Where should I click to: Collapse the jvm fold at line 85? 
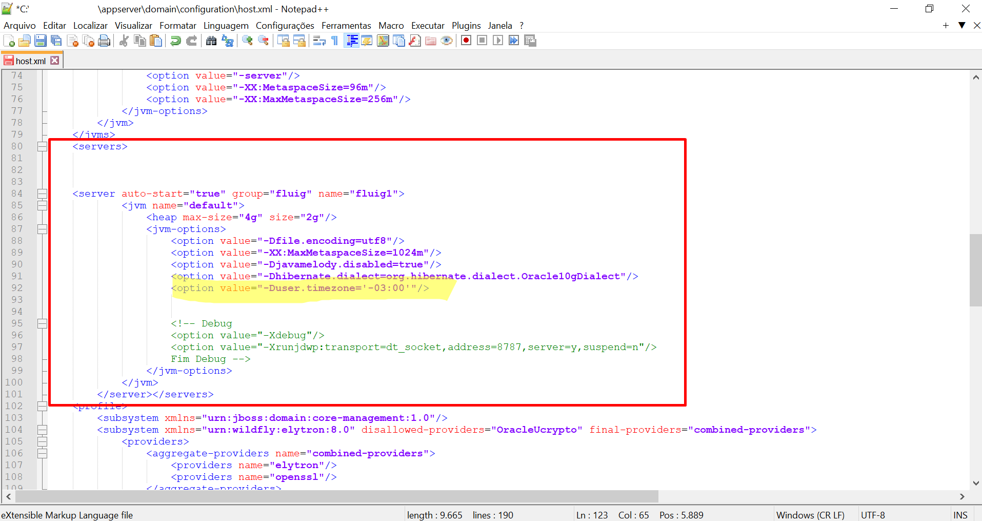tap(42, 205)
